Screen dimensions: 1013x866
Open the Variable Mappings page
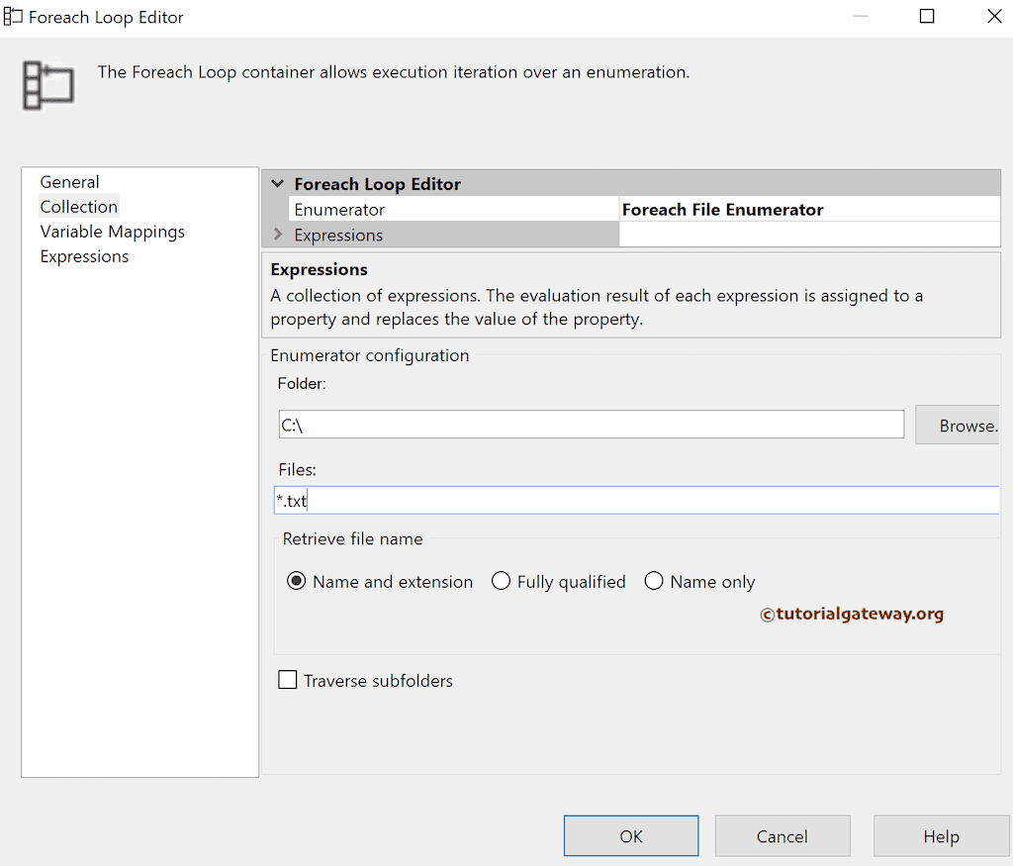[x=112, y=231]
